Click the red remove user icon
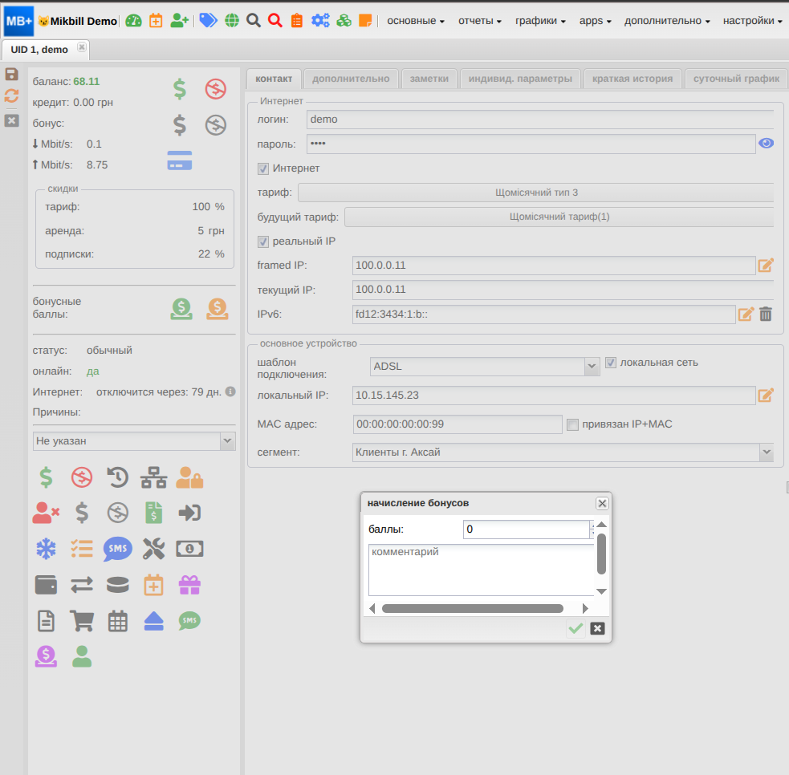The width and height of the screenshot is (789, 775). pos(46,513)
